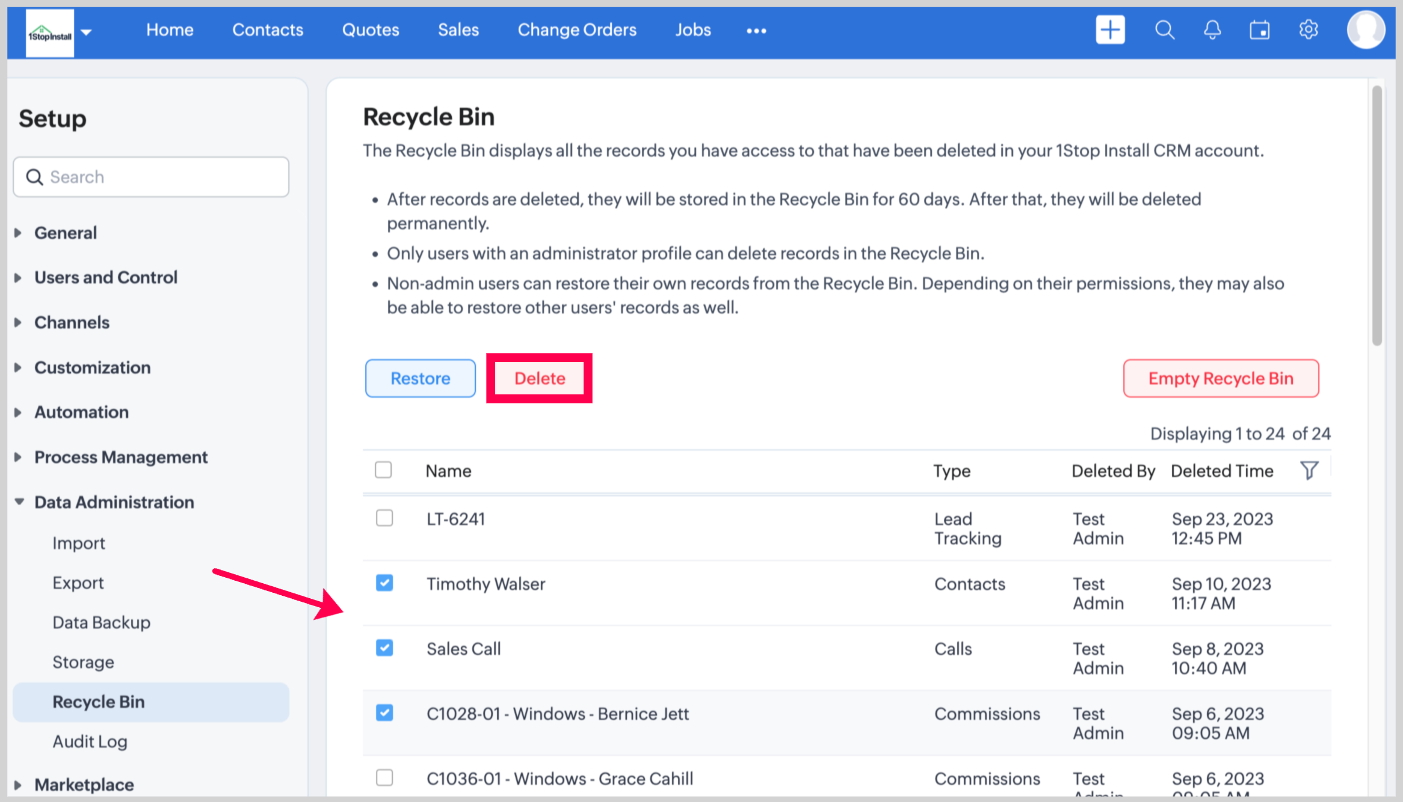1403x802 pixels.
Task: Click the user profile avatar
Action: coord(1366,30)
